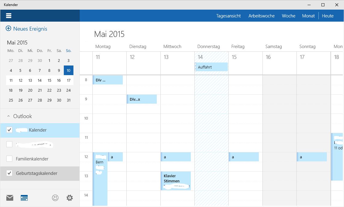Image resolution: width=344 pixels, height=207 pixels.
Task: Click the Mai 2015 mini calendar header
Action: tap(17, 43)
